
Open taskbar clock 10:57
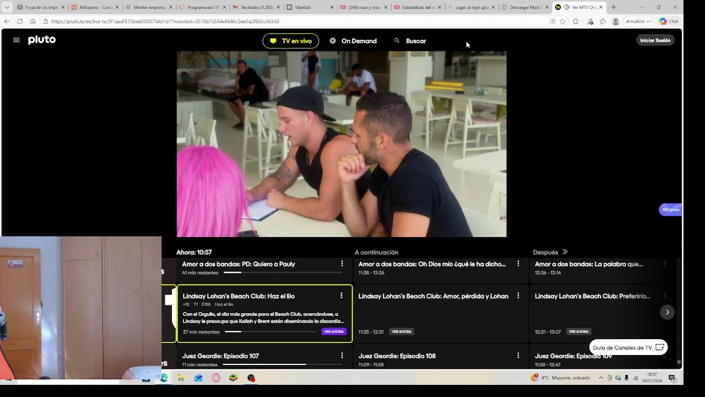click(x=652, y=378)
